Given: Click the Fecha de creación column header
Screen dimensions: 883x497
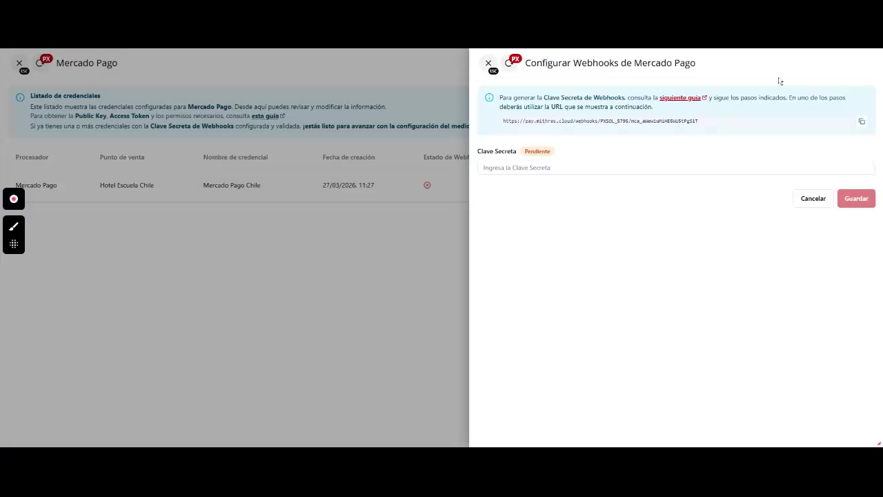Looking at the screenshot, I should [x=348, y=157].
